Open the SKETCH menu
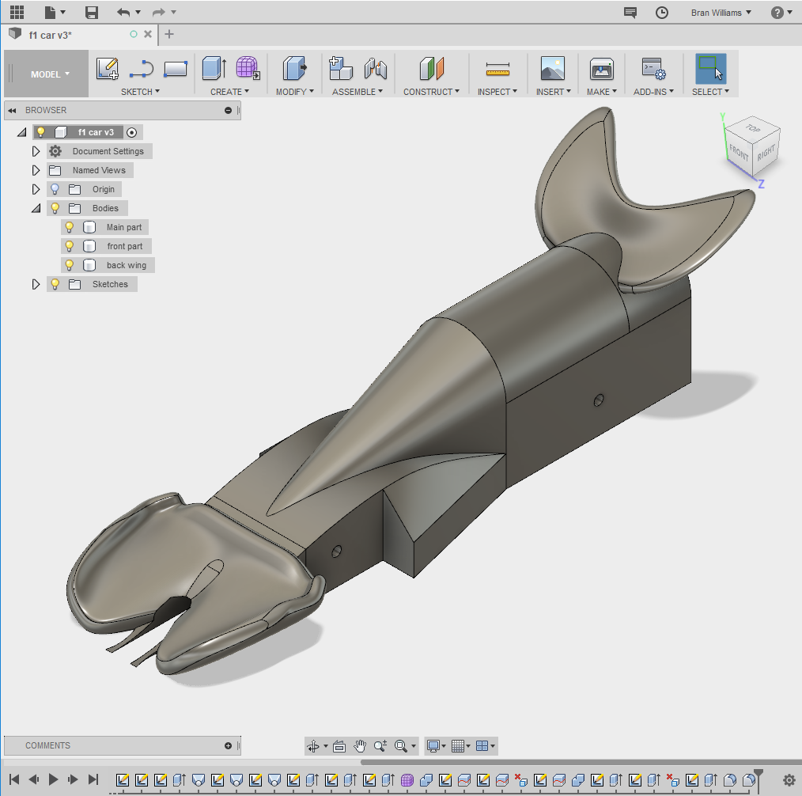802x796 pixels. tap(140, 92)
